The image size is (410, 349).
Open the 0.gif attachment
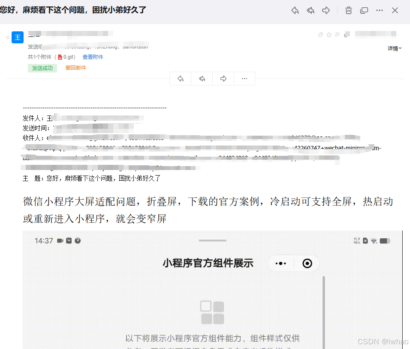pos(66,57)
